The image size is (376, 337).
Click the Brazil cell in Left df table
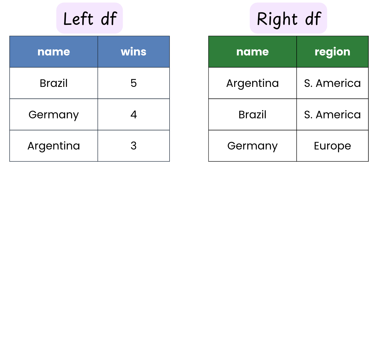[54, 83]
